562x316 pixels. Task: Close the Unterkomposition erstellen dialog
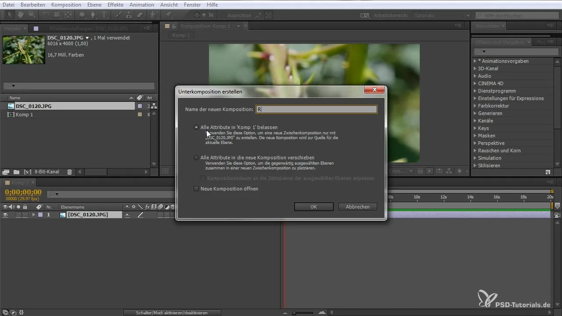tap(375, 90)
